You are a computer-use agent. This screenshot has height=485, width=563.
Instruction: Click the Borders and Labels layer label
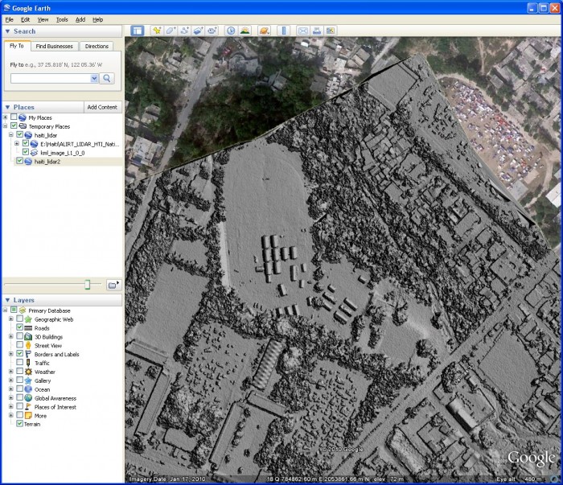pos(57,355)
